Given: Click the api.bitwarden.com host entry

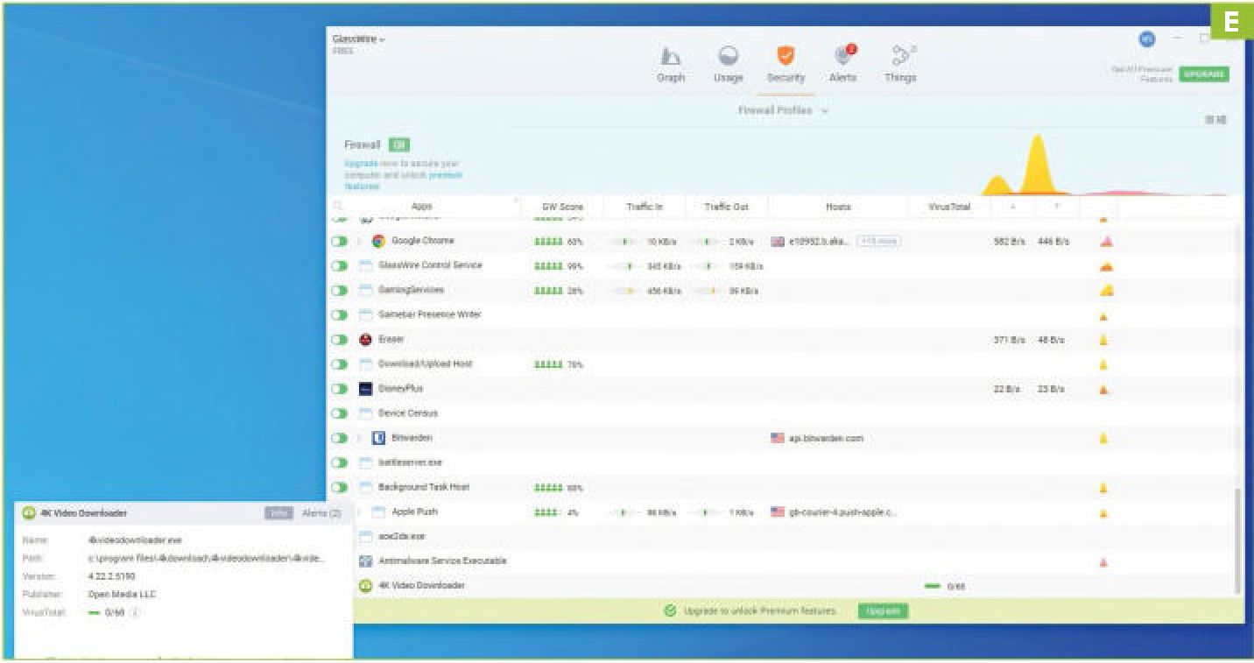Looking at the screenshot, I should point(826,438).
